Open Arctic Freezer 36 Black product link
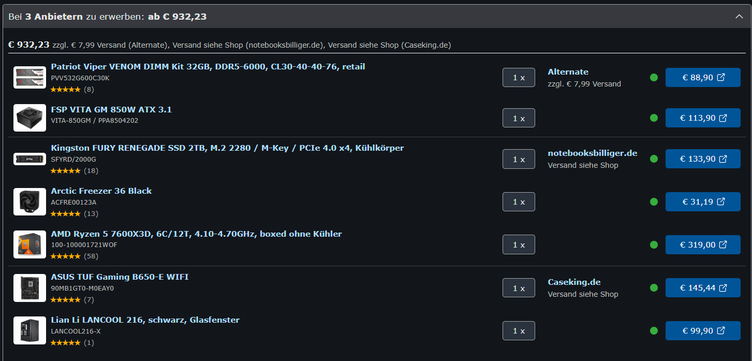 [x=101, y=191]
